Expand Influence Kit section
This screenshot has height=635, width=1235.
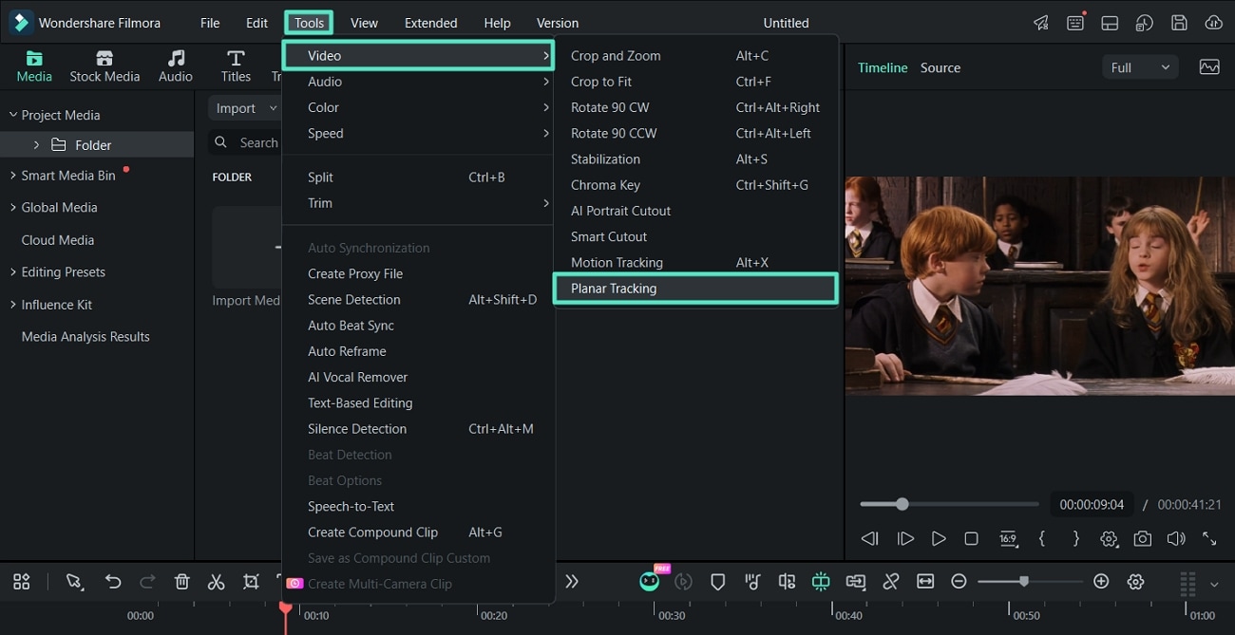(13, 305)
